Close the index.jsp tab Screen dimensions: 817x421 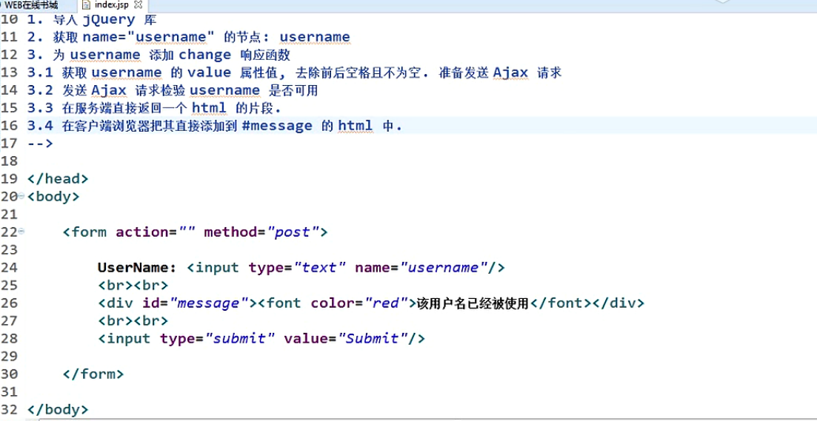(x=138, y=5)
